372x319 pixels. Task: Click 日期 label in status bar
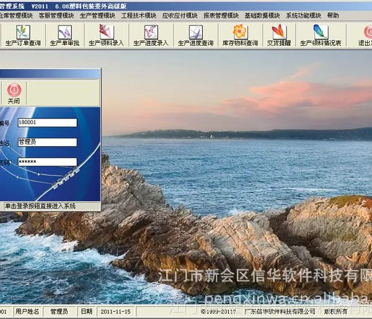87,312
